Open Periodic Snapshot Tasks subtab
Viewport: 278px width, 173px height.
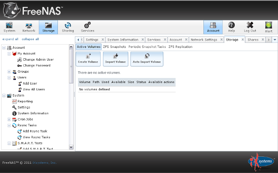147,47
